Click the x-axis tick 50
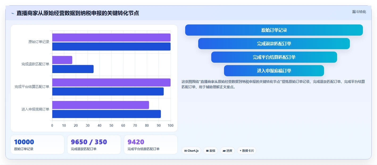The width and height of the screenshot is (377, 165). [111, 125]
